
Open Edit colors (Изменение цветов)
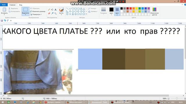tap(154, 12)
